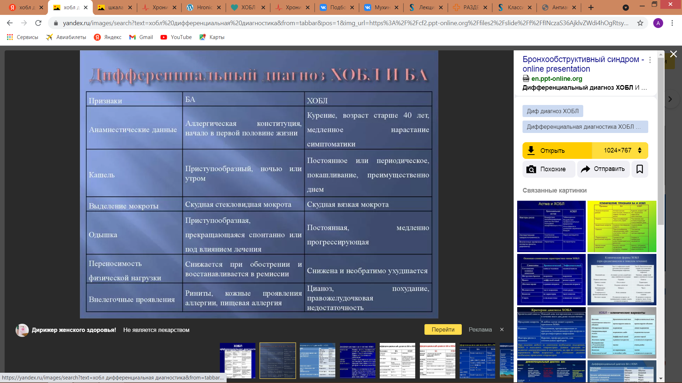Go to the next image with arrow
This screenshot has height=383, width=682.
pos(670,99)
